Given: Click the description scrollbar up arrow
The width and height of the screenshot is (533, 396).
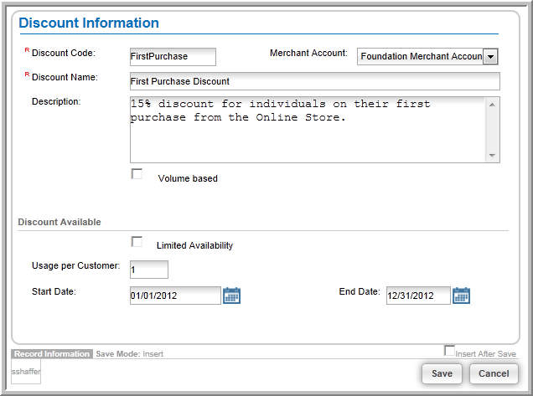Looking at the screenshot, I should (492, 105).
